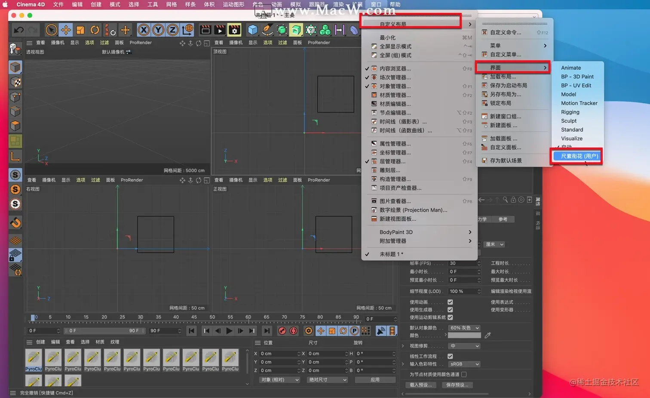The height and width of the screenshot is (398, 650).
Task: Go to start of timeline
Action: (x=192, y=330)
